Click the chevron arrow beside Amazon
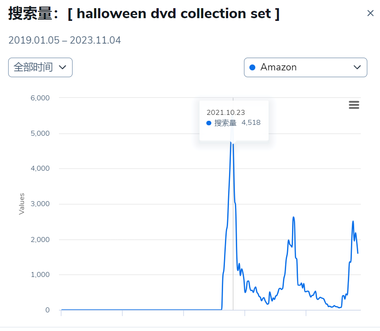Screen dimensions: 380x331 coord(357,67)
